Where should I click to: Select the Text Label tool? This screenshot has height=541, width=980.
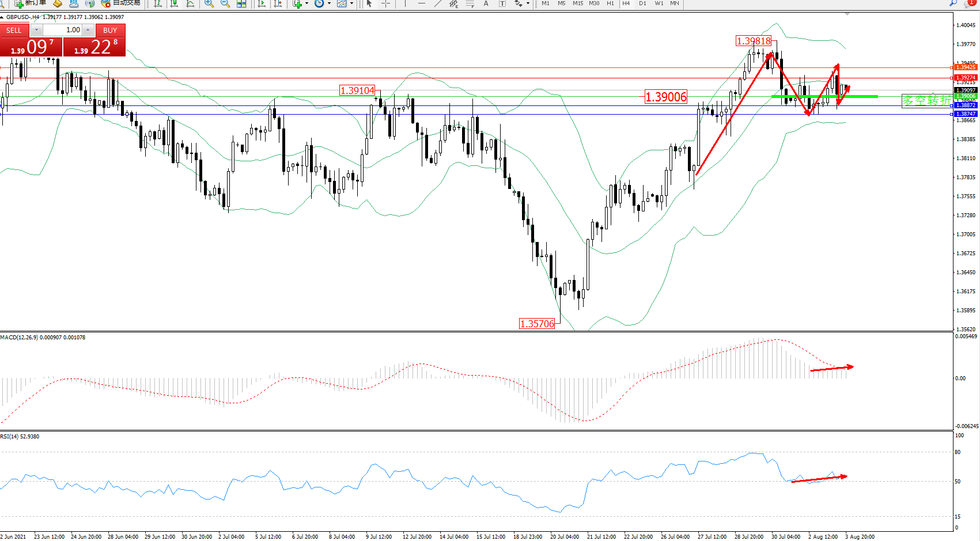pos(502,3)
